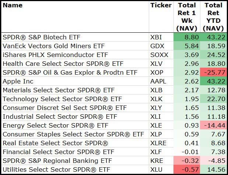Click the XLK ticker symbol
The width and height of the screenshot is (228, 175).
[x=157, y=99]
